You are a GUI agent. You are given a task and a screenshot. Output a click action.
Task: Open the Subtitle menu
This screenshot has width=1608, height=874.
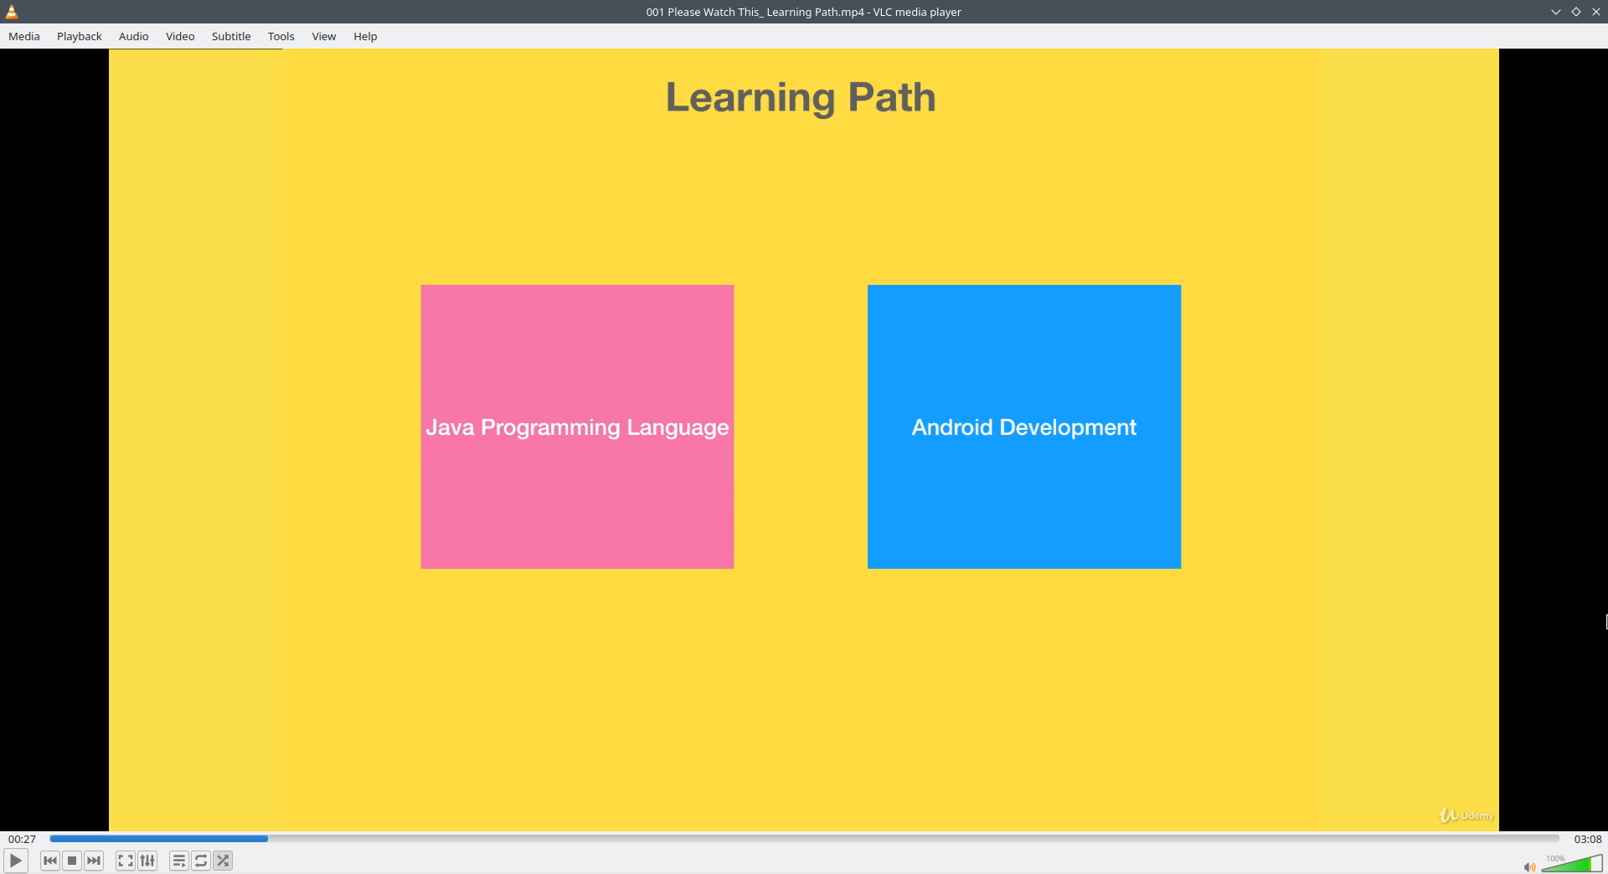click(231, 36)
